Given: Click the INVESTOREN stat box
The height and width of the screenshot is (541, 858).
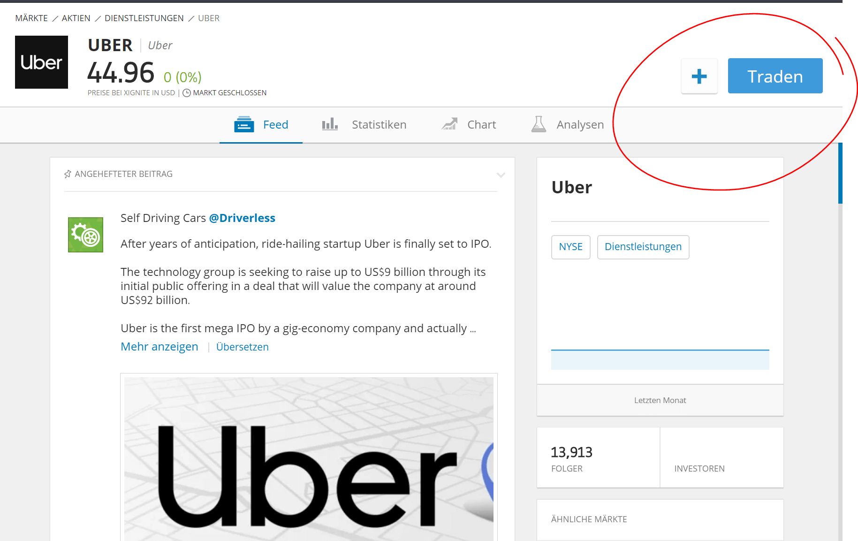Looking at the screenshot, I should [721, 457].
